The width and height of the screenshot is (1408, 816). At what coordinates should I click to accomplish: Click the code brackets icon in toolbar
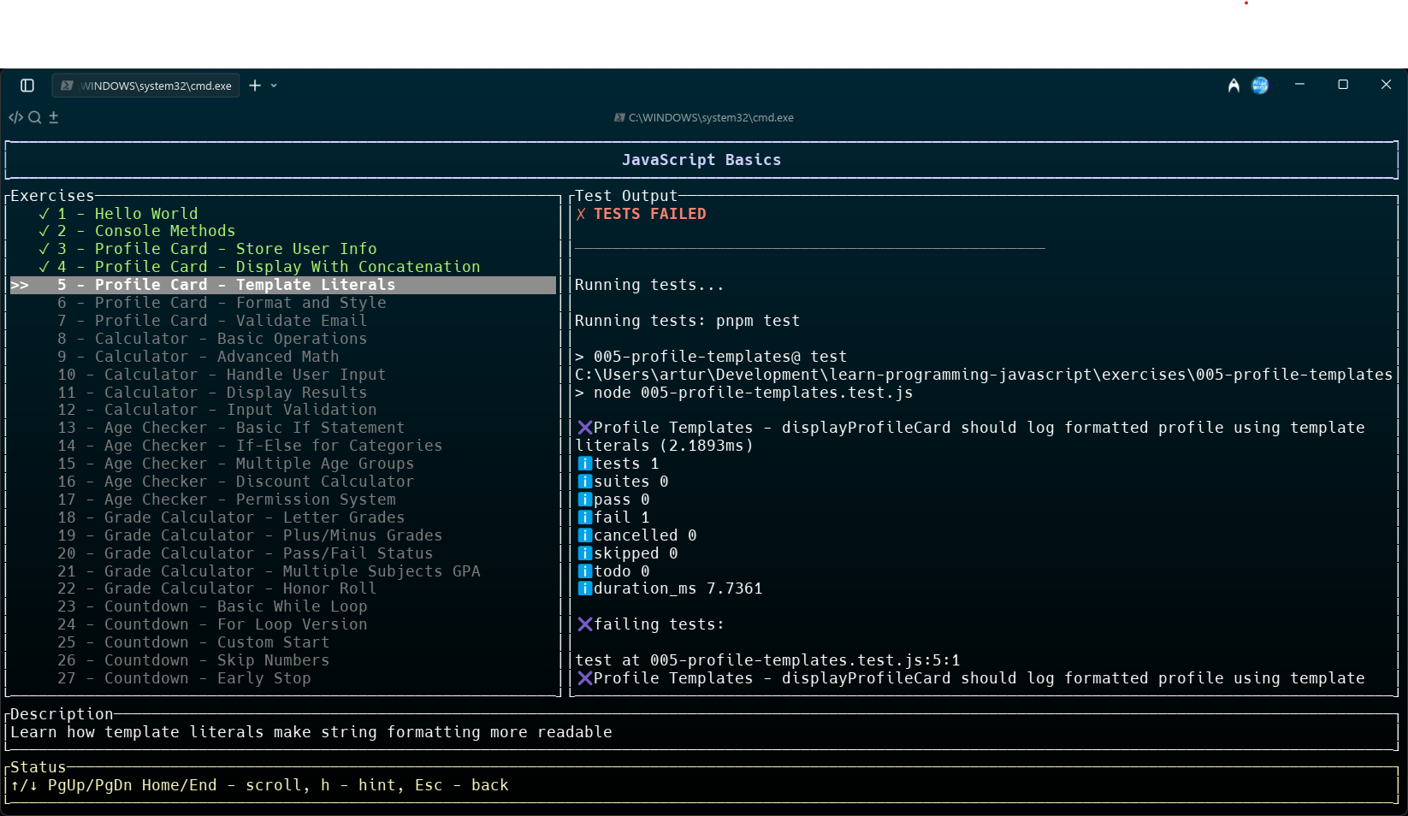click(x=15, y=117)
